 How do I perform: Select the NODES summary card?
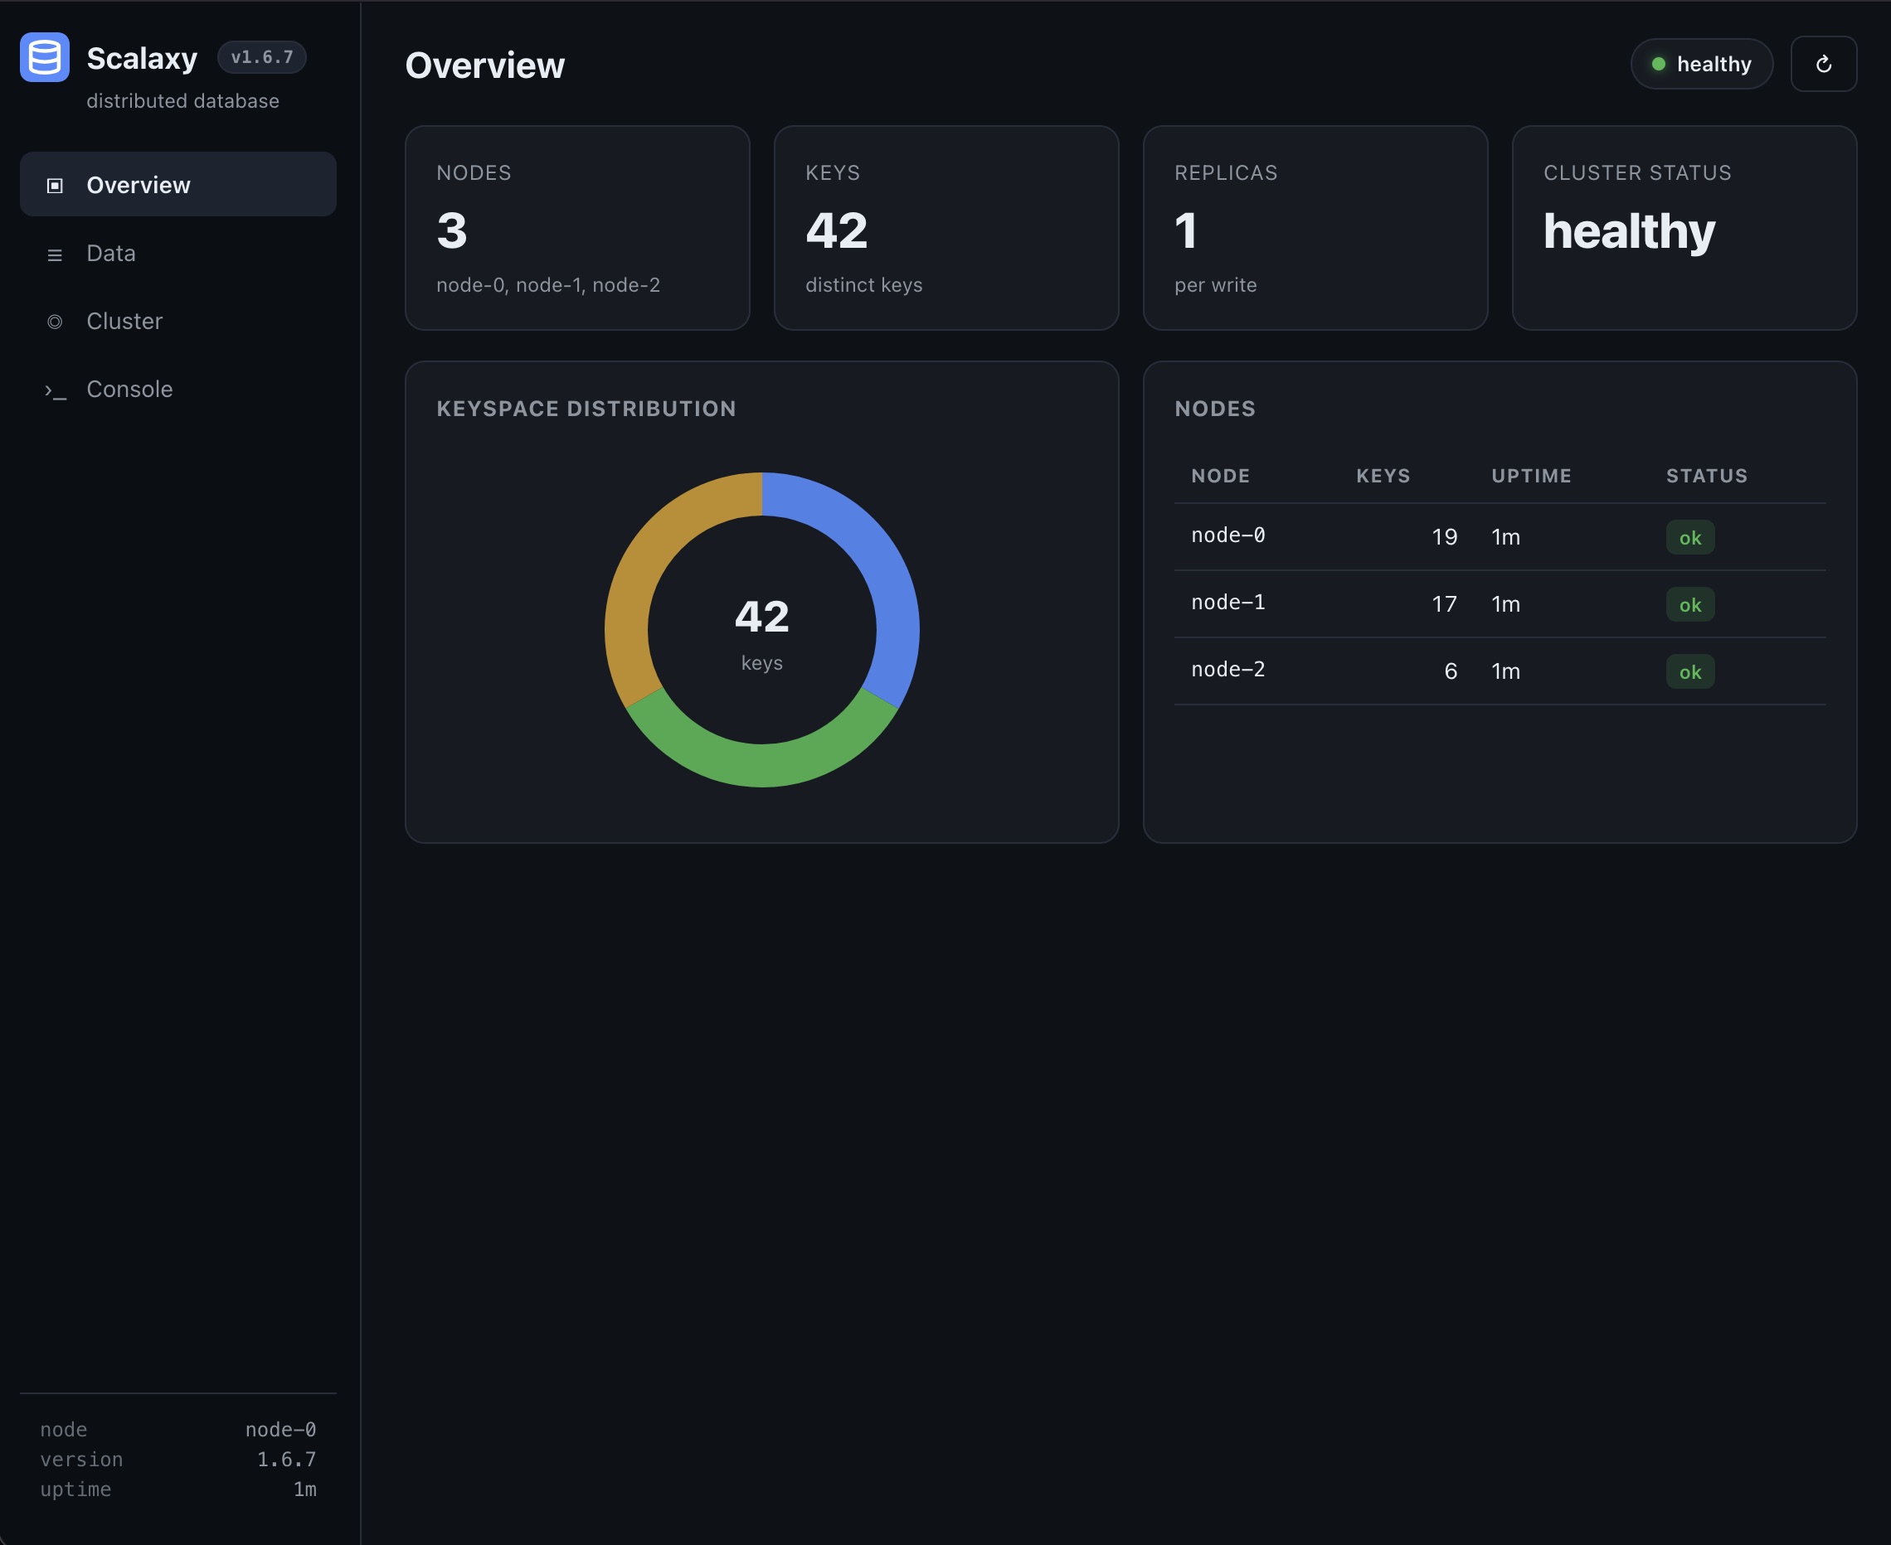point(577,228)
